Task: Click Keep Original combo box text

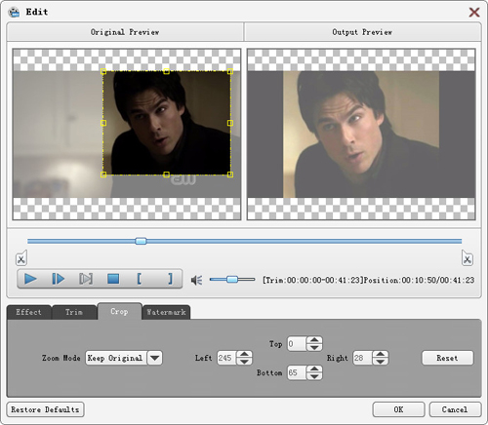Action: (116, 358)
